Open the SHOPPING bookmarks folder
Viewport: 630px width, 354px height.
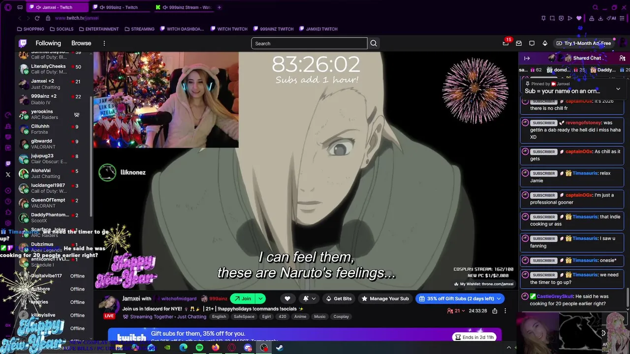[31, 29]
